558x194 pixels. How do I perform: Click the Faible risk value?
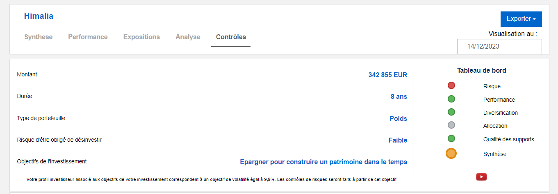tap(398, 140)
